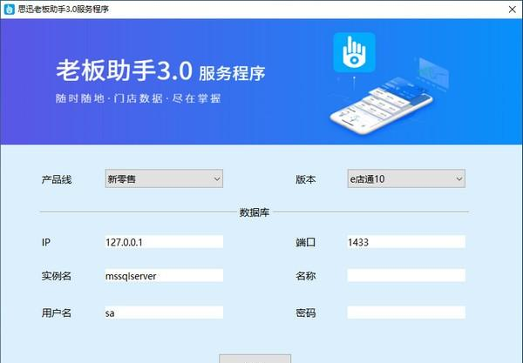Click the 随时随地·门店数据·尽在掌握 slogan
The image size is (523, 363).
[x=138, y=98]
